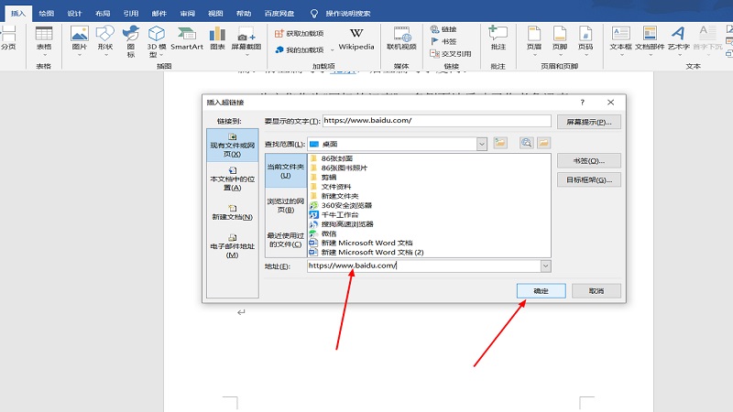Screen dimensions: 733x412
Task: Click the Up One Folder icon
Action: (x=500, y=143)
